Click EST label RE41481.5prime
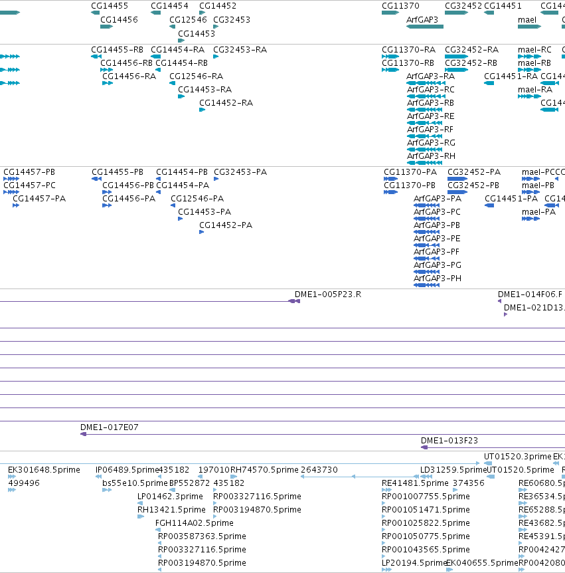 pos(415,483)
